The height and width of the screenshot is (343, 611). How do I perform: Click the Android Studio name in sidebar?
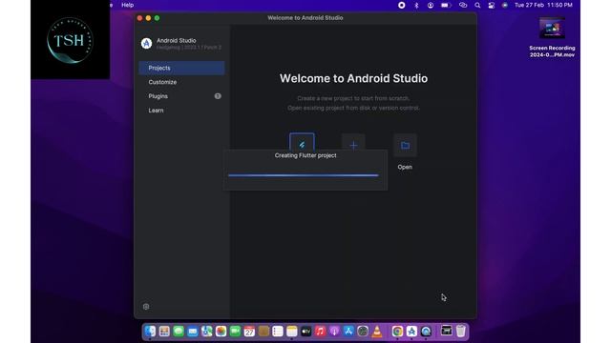coord(176,40)
